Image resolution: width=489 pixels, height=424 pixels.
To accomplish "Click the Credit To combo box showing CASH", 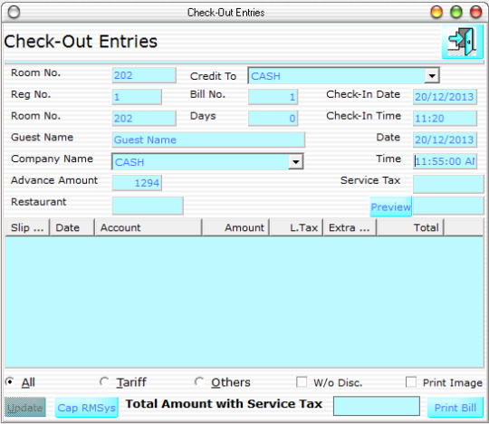I will point(343,75).
